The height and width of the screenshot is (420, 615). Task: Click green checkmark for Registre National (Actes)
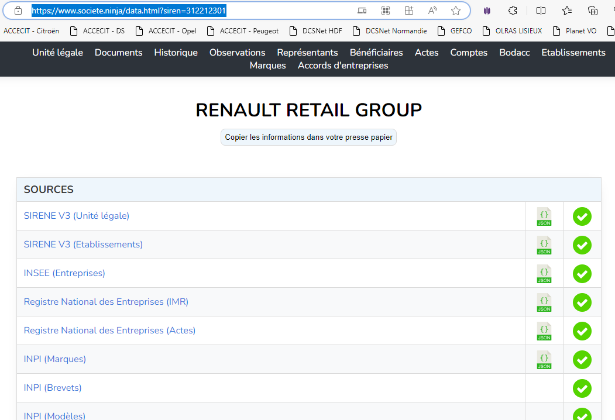582,331
